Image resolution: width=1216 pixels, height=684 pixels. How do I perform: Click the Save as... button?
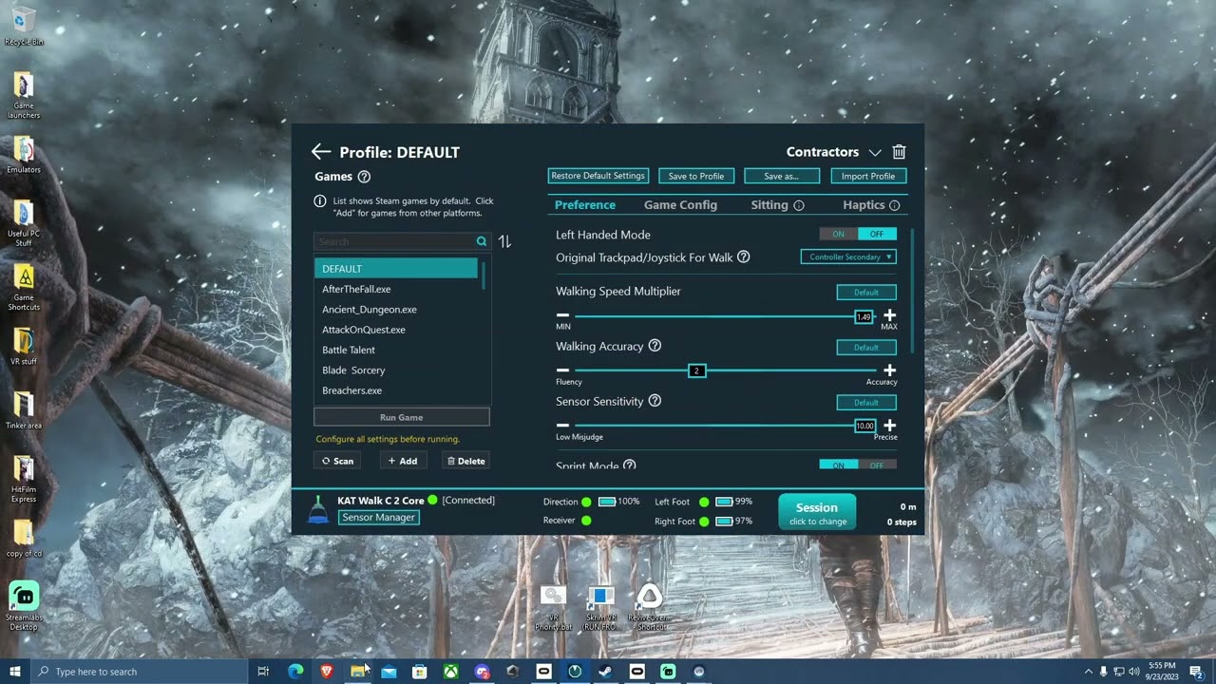tap(782, 176)
